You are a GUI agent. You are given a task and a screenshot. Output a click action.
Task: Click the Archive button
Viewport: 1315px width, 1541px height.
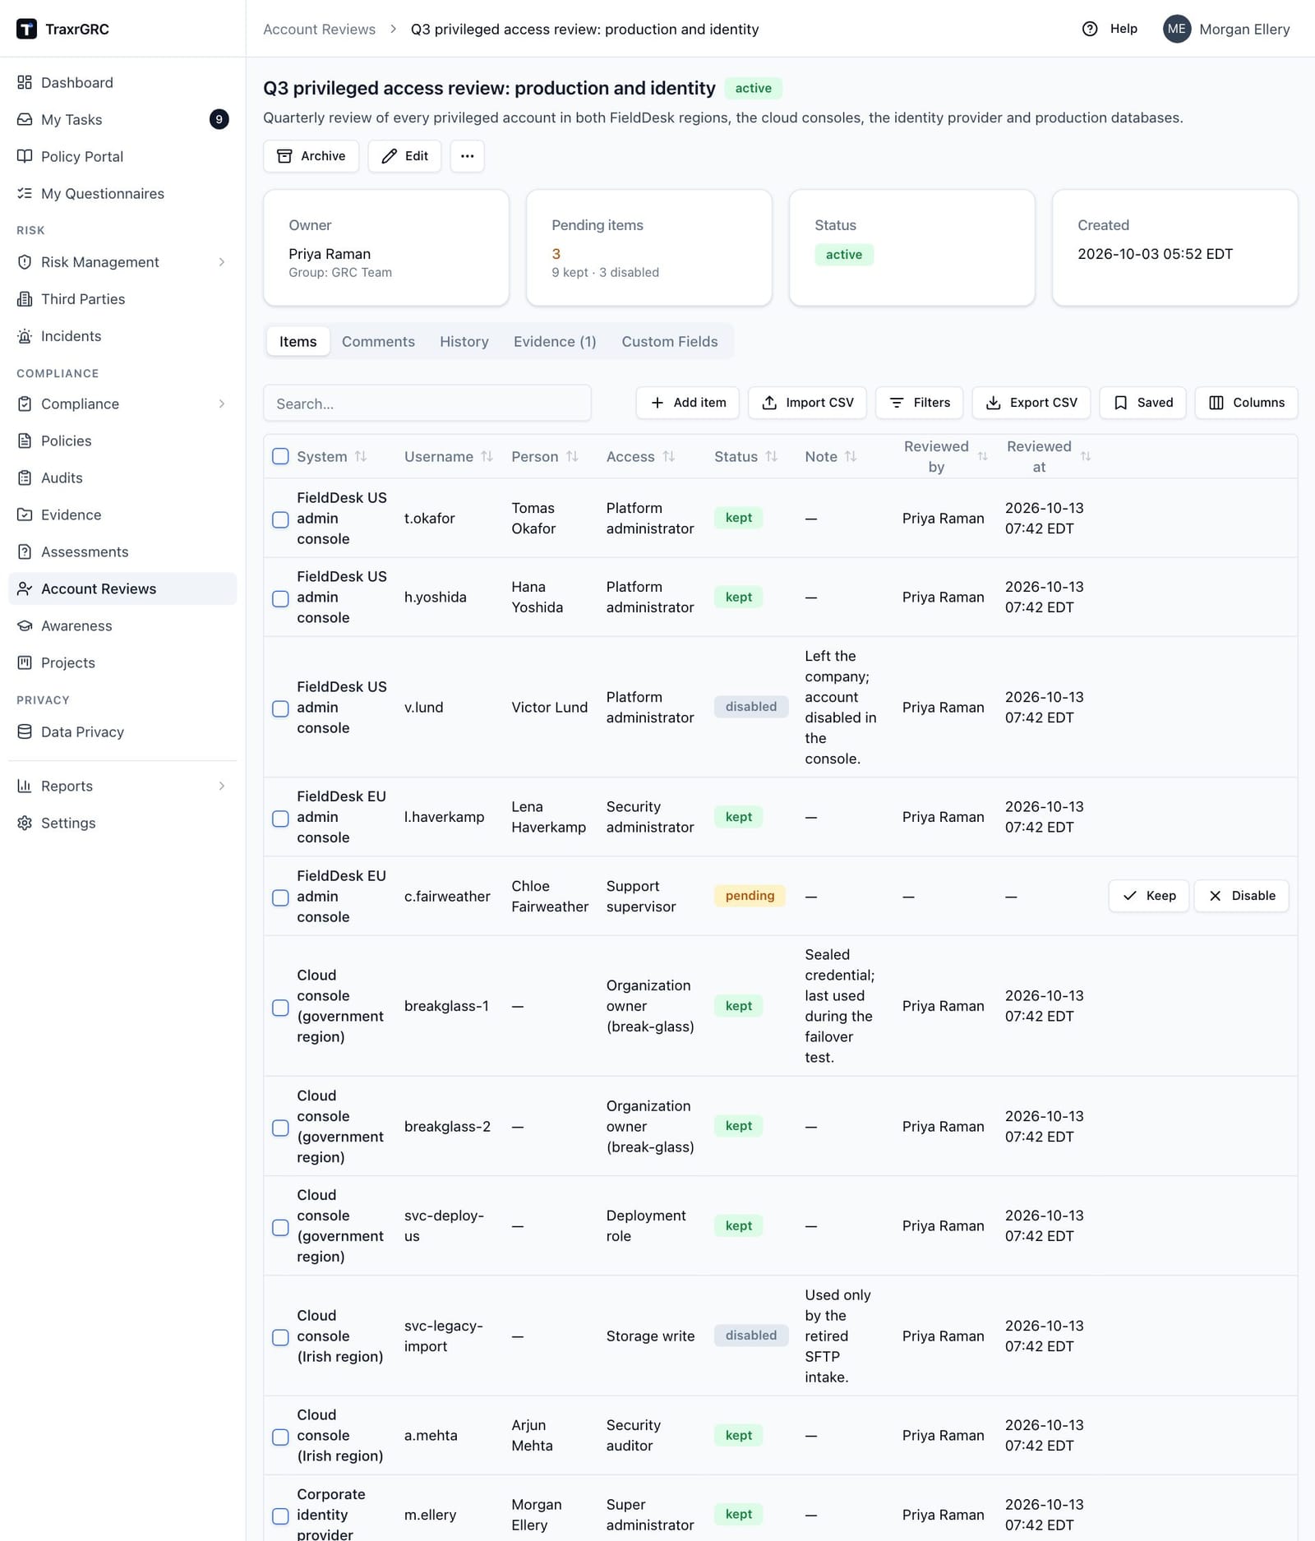tap(311, 156)
